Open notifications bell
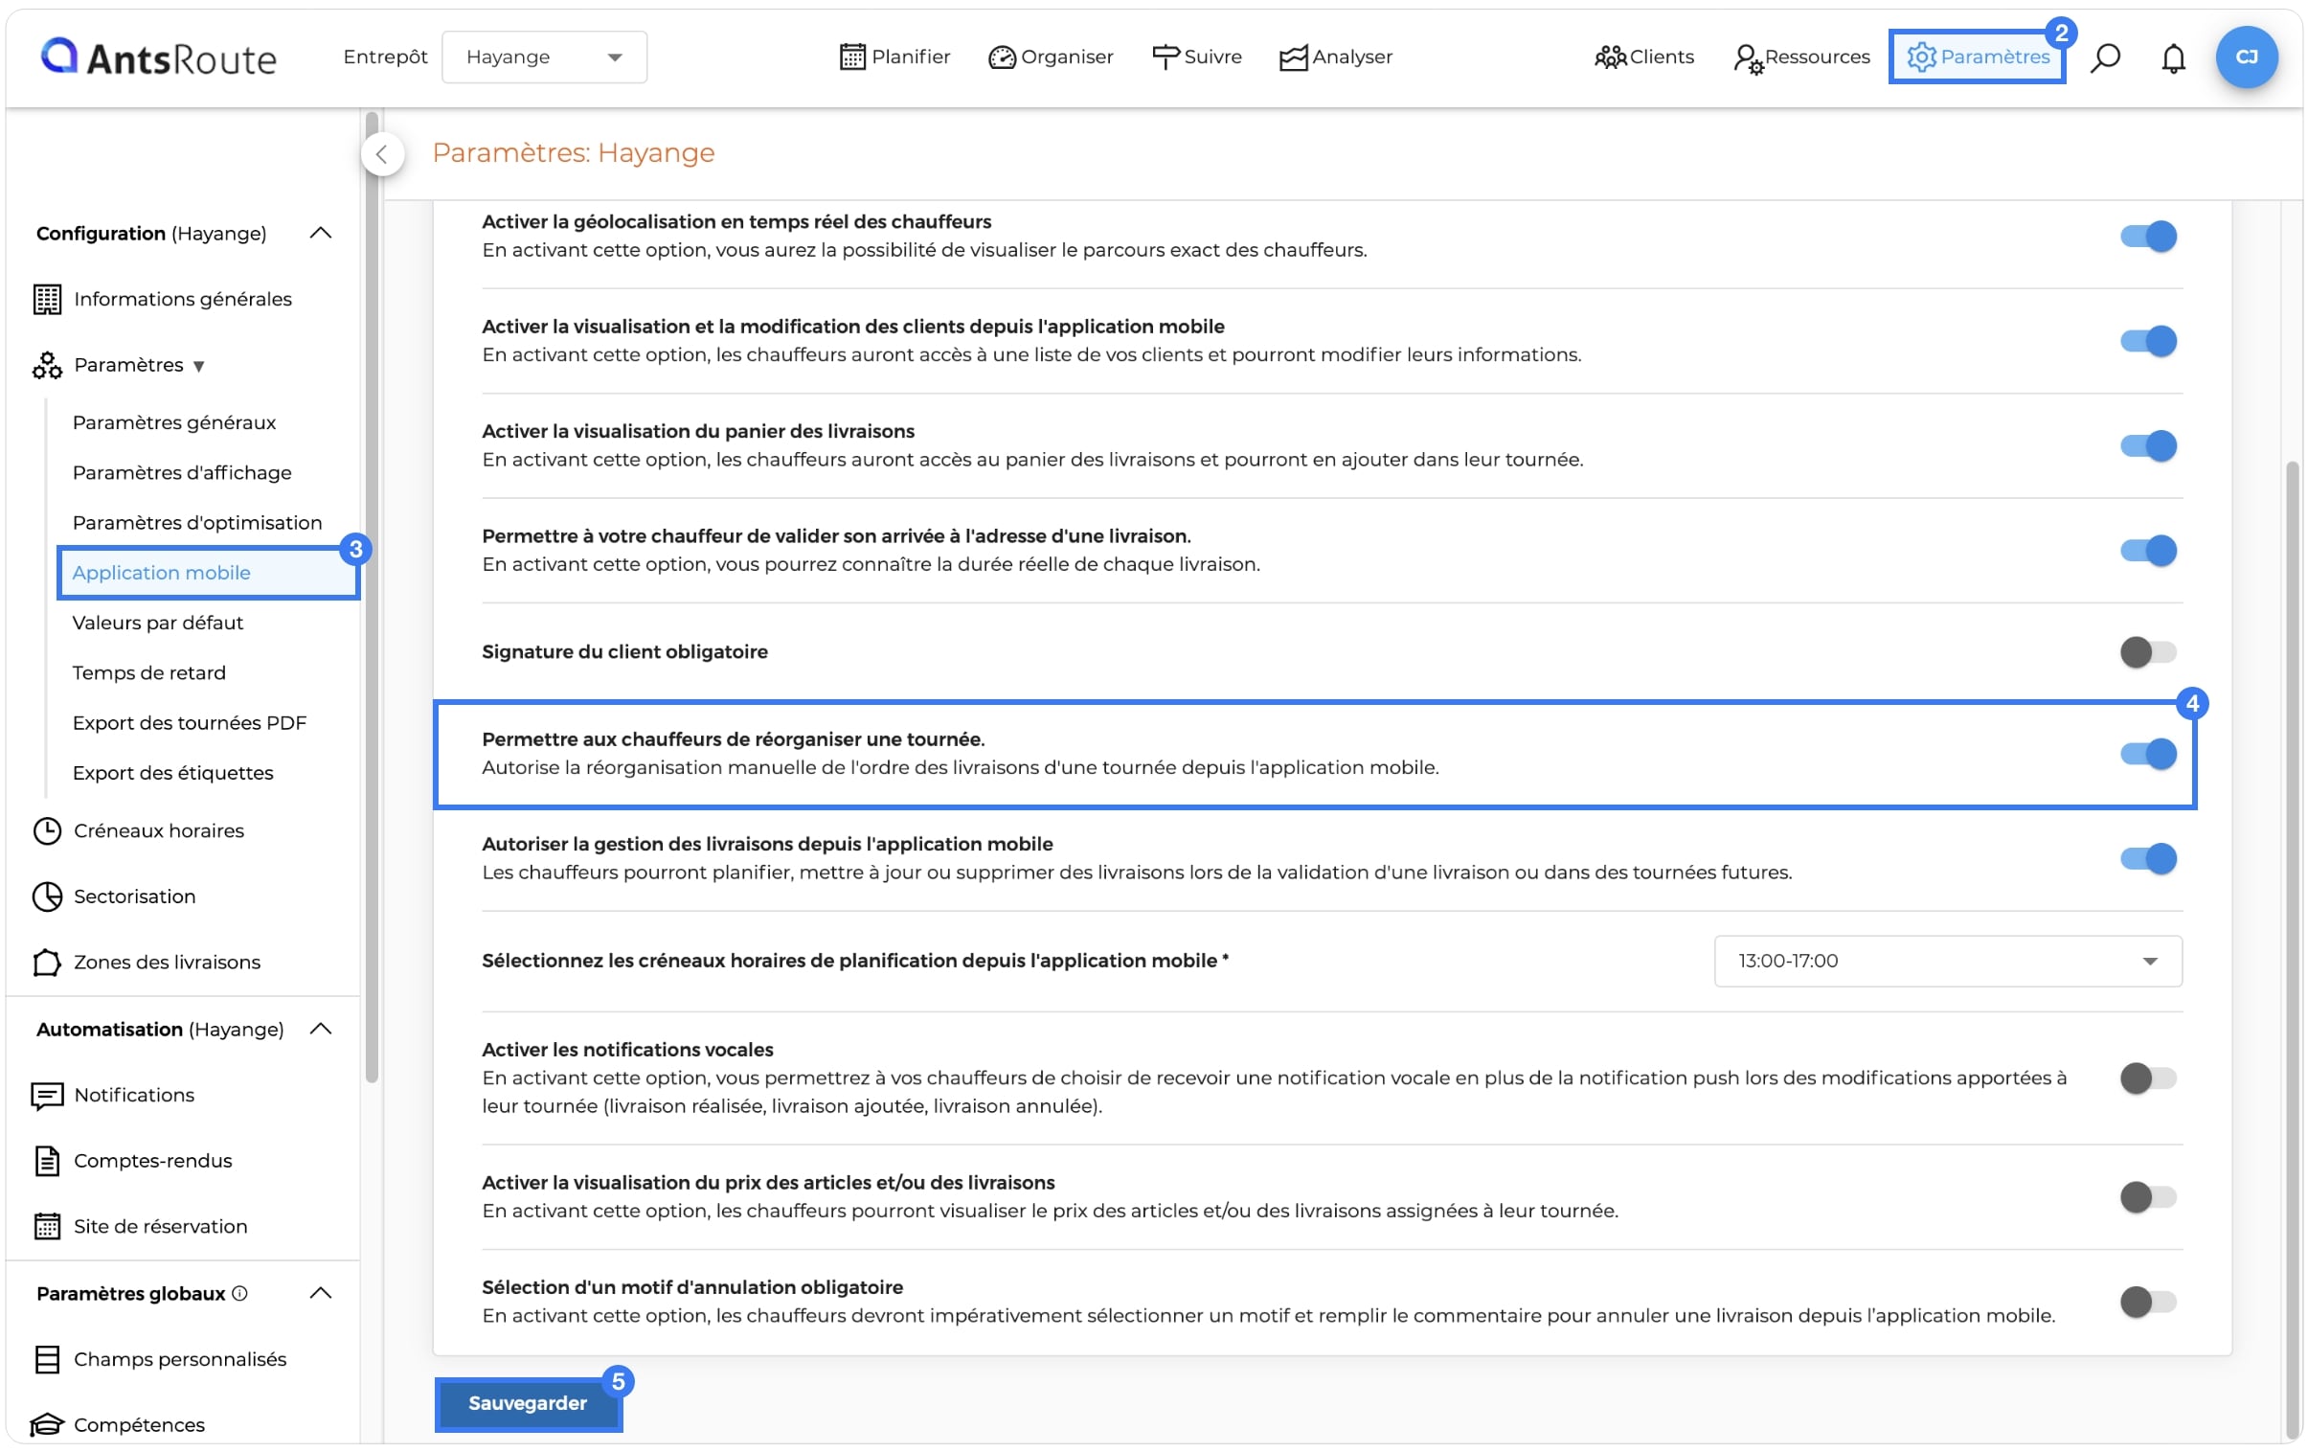Image resolution: width=2308 pixels, height=1452 pixels. 2173,58
